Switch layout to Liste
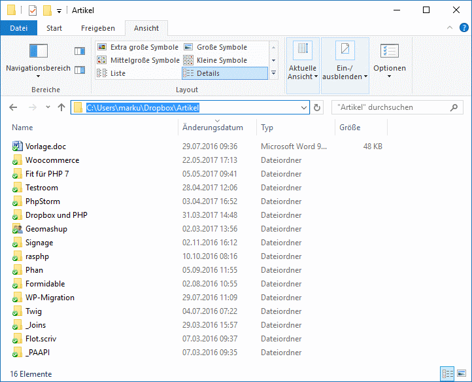 pyautogui.click(x=138, y=73)
